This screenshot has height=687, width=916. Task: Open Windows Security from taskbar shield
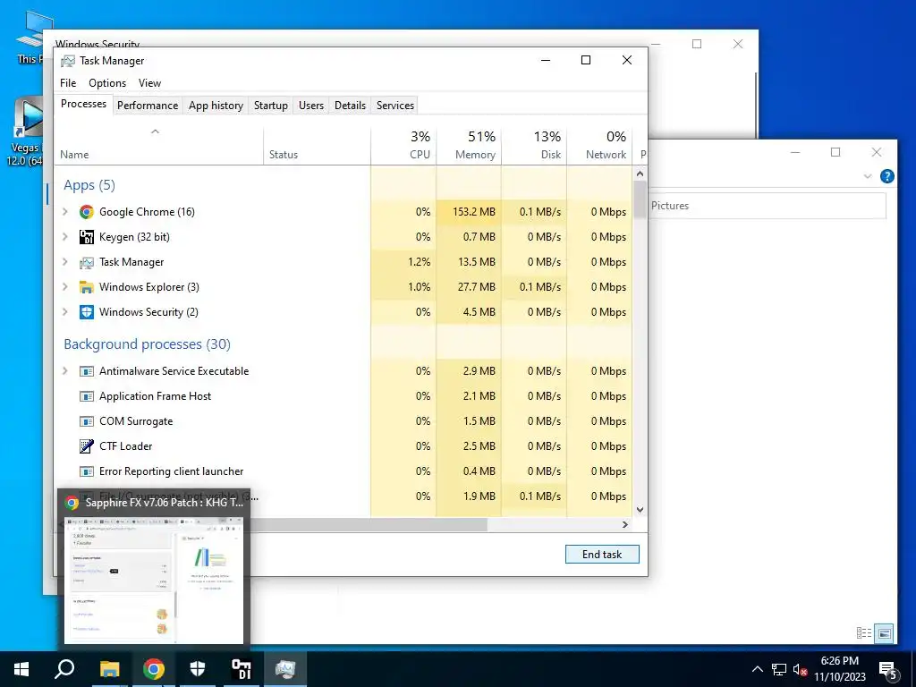198,669
